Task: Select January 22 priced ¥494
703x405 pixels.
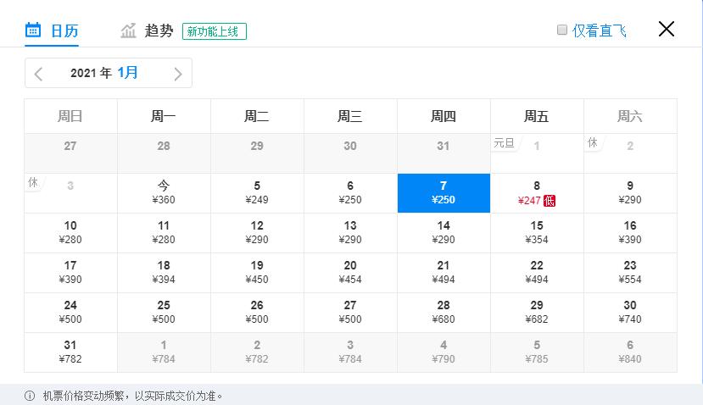Action: click(x=537, y=273)
